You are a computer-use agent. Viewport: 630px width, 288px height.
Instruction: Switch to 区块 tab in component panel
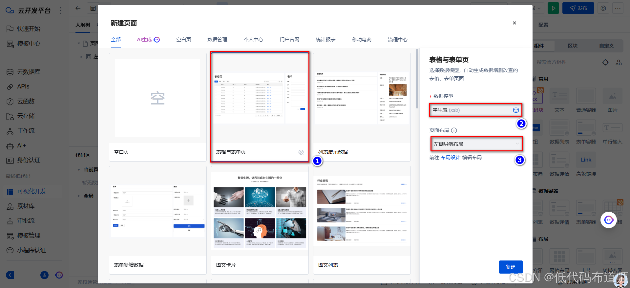click(573, 46)
